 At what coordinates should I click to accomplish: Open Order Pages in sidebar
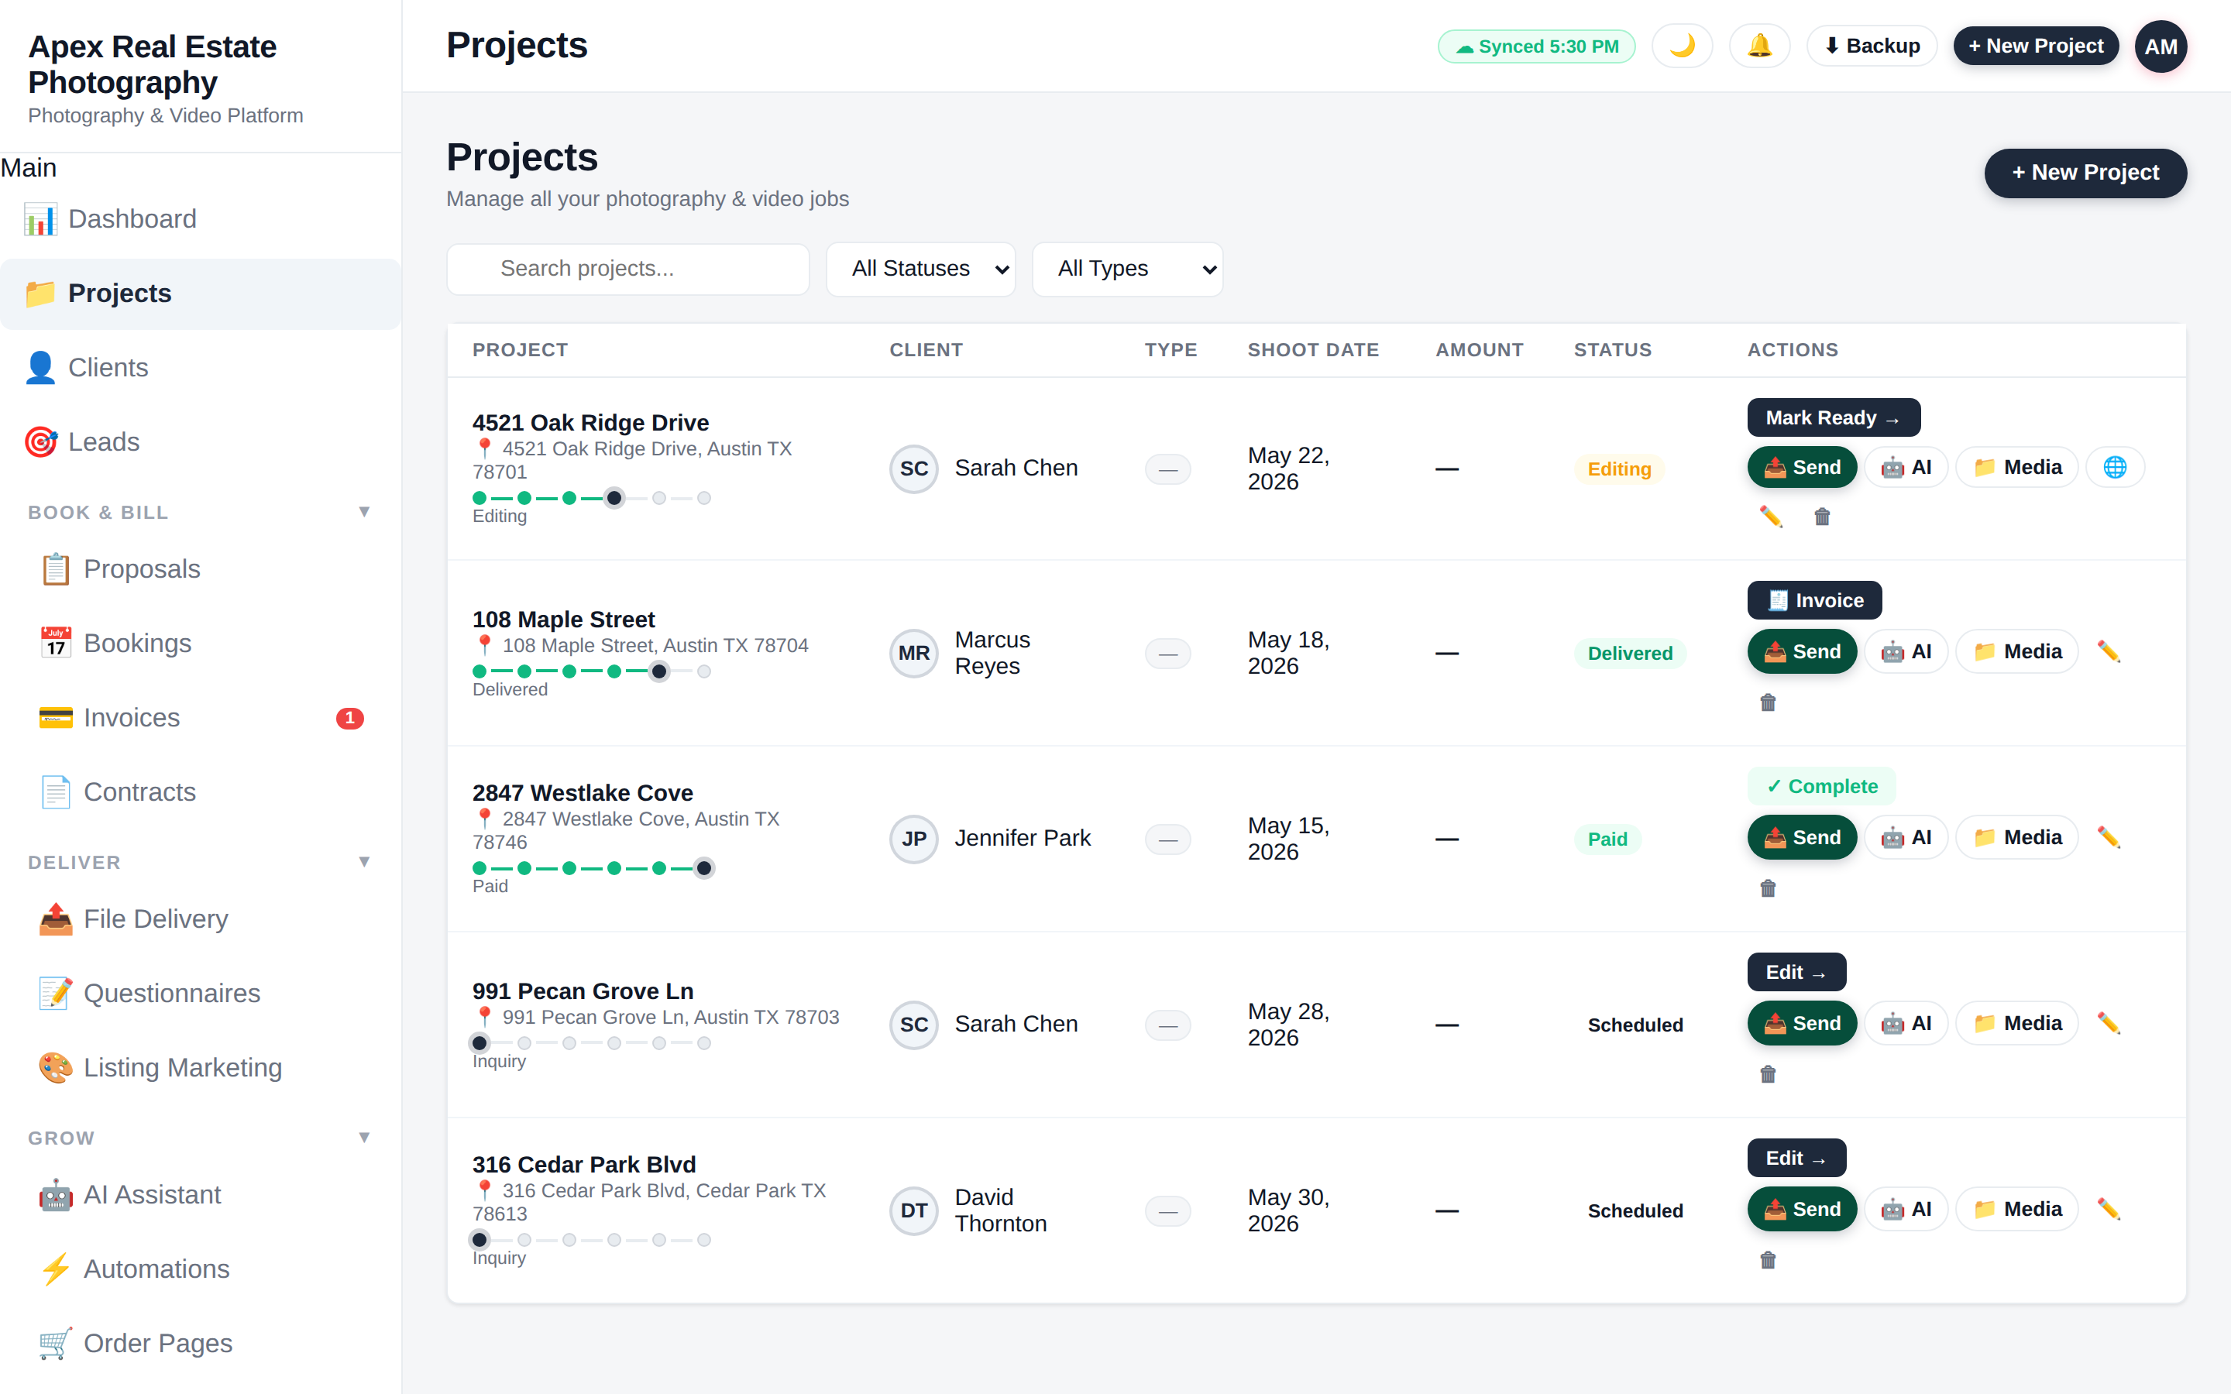pyautogui.click(x=200, y=1344)
